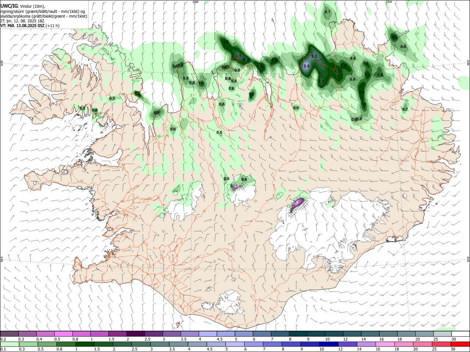Click the 2.1 precipitation value
Image resolution: width=470 pixels, height=352 pixels.
coord(321,81)
